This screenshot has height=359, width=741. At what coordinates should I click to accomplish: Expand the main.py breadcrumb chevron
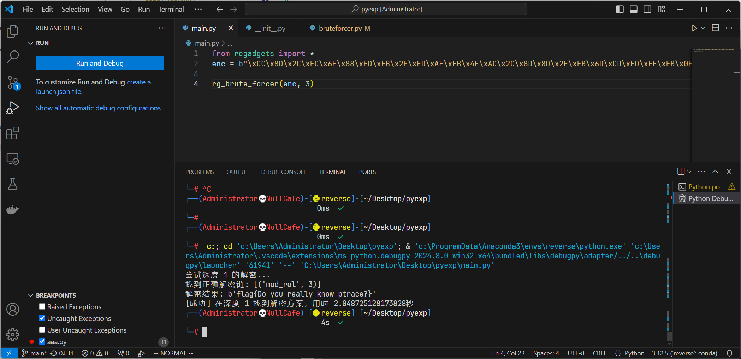pos(223,43)
